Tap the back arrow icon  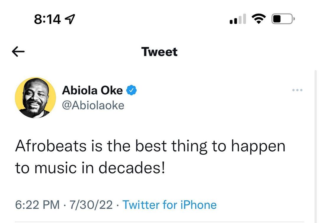(x=18, y=52)
